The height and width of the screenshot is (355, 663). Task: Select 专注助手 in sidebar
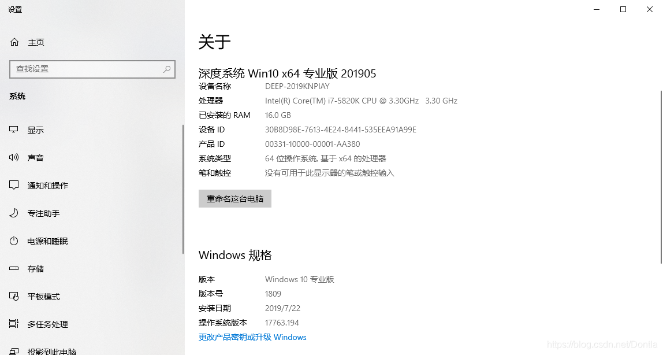[x=43, y=213]
